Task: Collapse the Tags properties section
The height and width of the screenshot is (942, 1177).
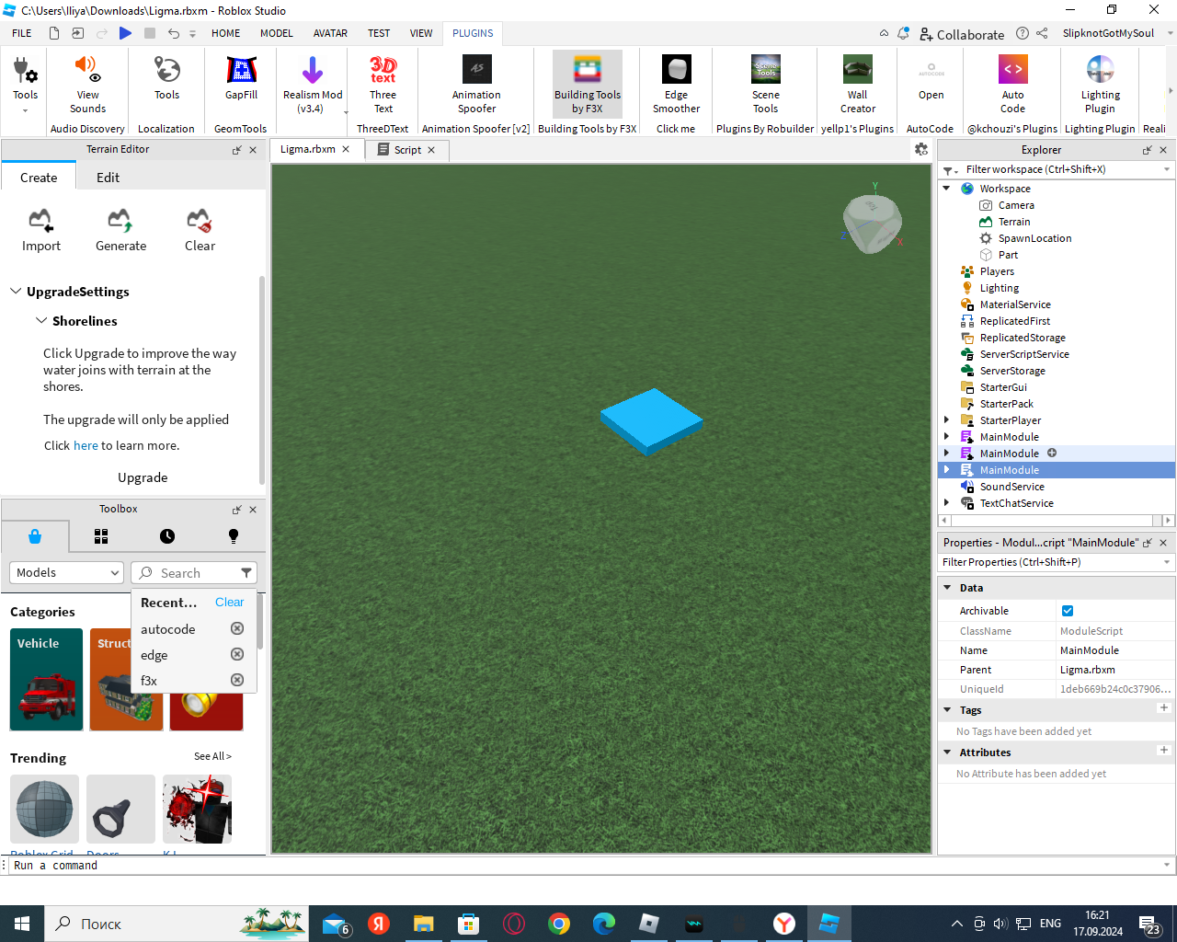Action: coord(947,710)
